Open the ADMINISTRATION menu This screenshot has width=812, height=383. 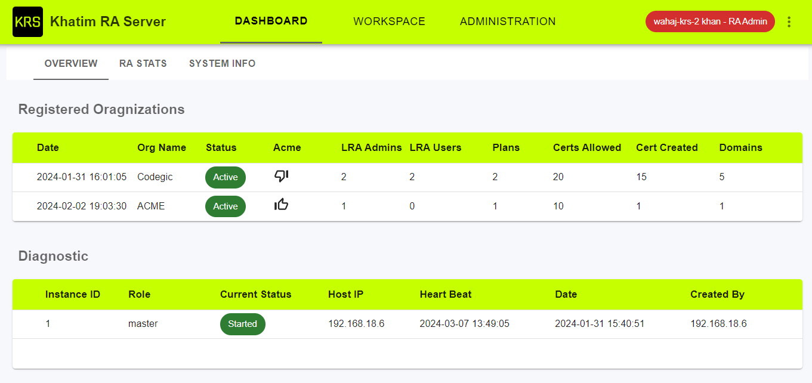click(x=508, y=21)
